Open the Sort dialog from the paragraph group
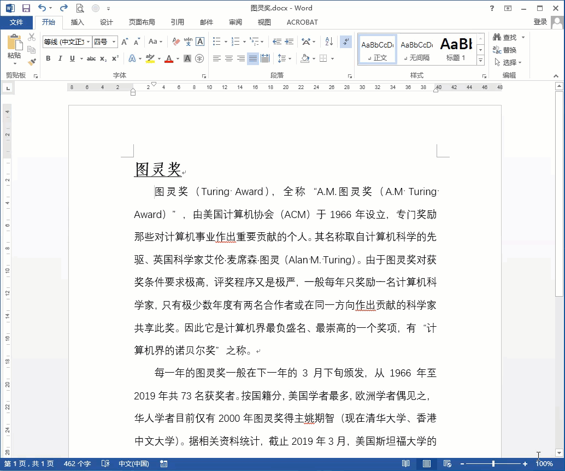 328,42
